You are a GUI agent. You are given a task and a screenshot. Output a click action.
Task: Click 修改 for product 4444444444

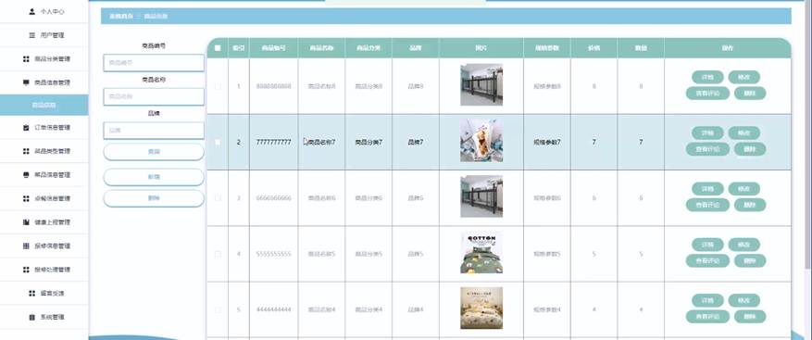744,300
